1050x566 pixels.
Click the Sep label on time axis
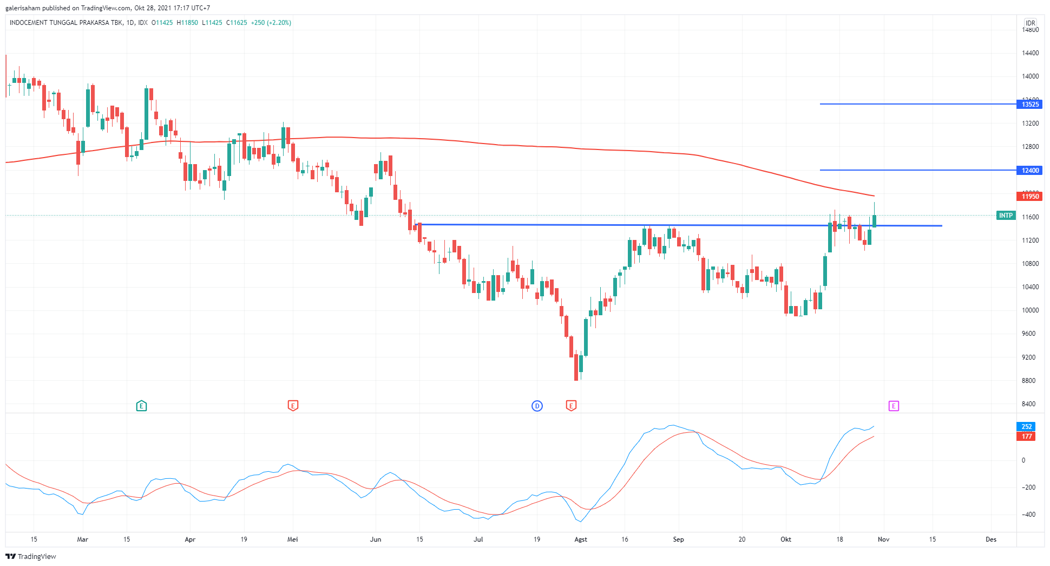(x=678, y=539)
